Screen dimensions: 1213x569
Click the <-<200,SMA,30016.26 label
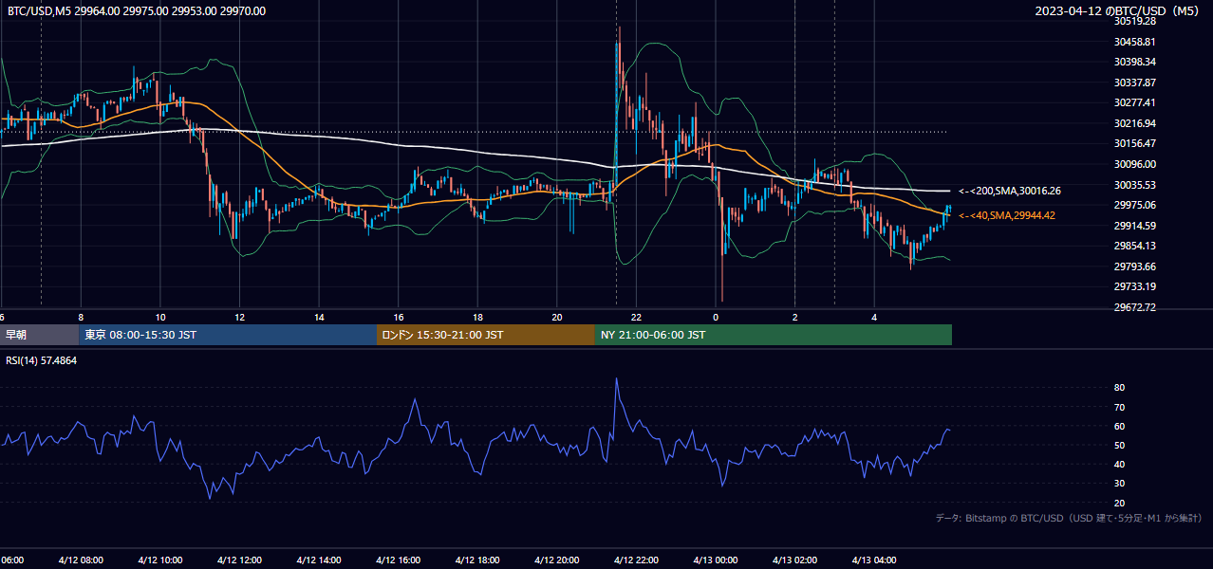[1010, 191]
